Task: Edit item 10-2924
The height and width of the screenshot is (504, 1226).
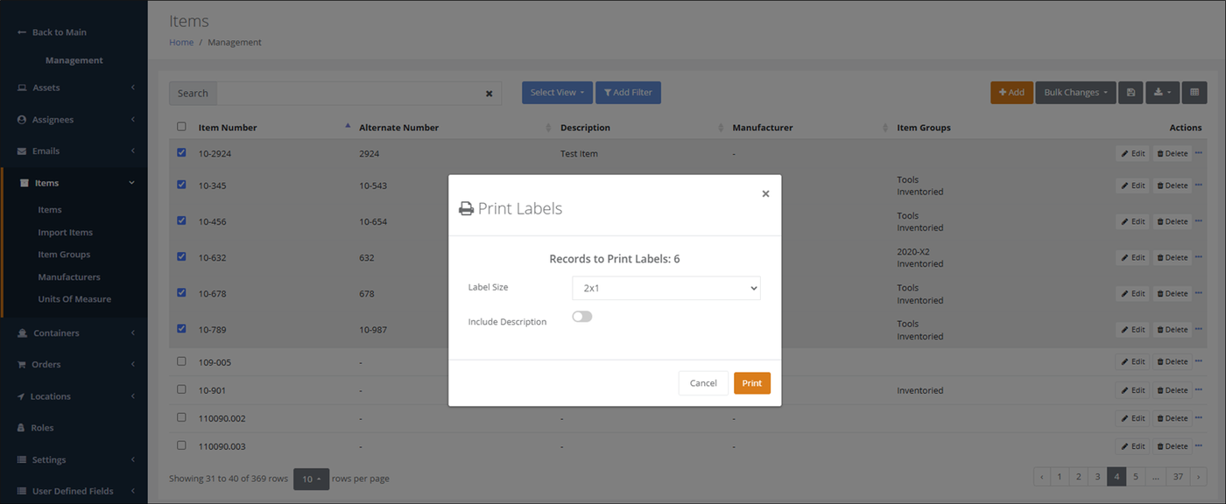Action: (1132, 153)
